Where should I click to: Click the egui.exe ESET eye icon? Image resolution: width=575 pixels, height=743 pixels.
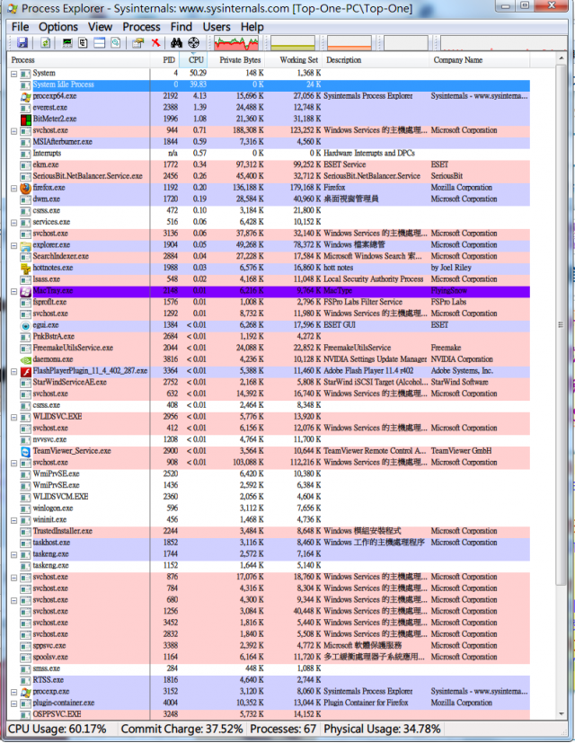coord(25,325)
